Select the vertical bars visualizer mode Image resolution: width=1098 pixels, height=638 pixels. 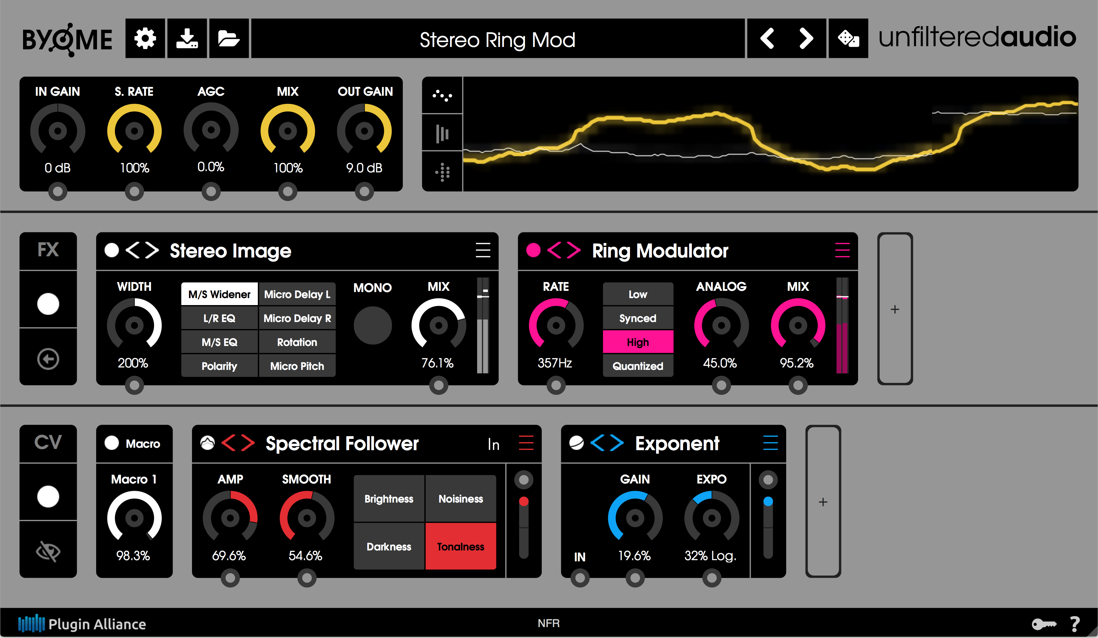pos(442,133)
